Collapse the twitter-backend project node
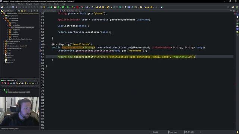 point(2,13)
